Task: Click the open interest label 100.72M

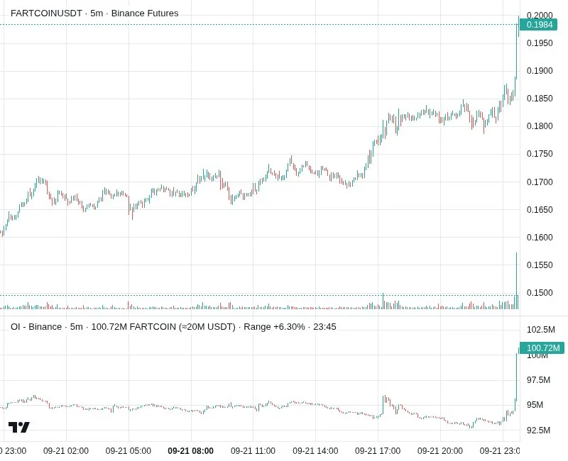Action: click(542, 348)
